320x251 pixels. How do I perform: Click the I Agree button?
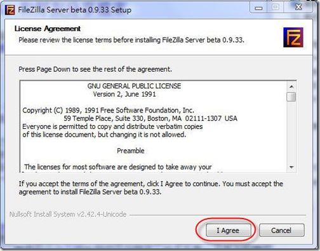229,230
